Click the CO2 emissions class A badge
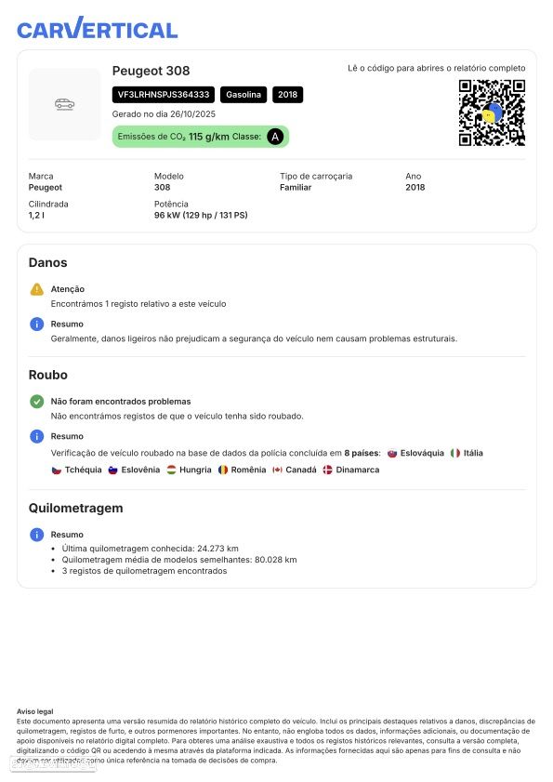This screenshot has height=782, width=553. tap(275, 137)
